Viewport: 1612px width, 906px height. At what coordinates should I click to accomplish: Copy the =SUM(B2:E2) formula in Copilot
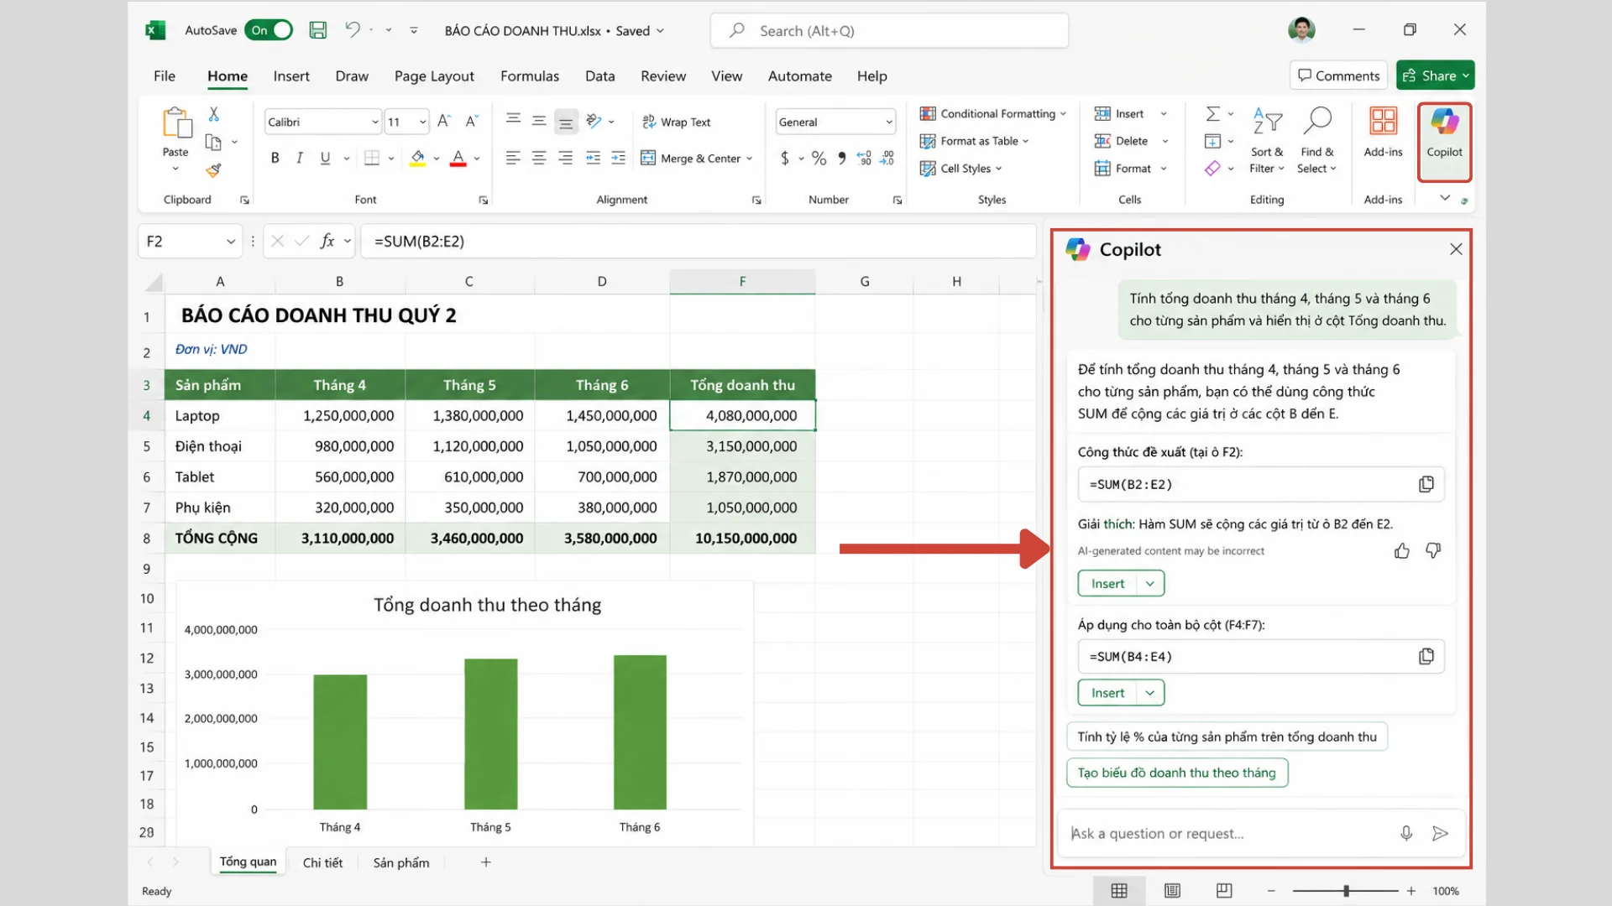click(x=1426, y=484)
